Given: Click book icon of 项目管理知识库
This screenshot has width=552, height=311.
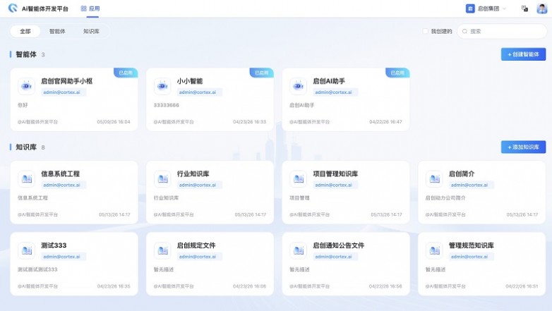Looking at the screenshot, I should click(298, 178).
